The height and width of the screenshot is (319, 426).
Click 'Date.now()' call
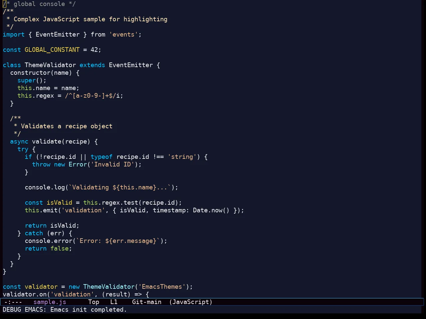(x=211, y=210)
